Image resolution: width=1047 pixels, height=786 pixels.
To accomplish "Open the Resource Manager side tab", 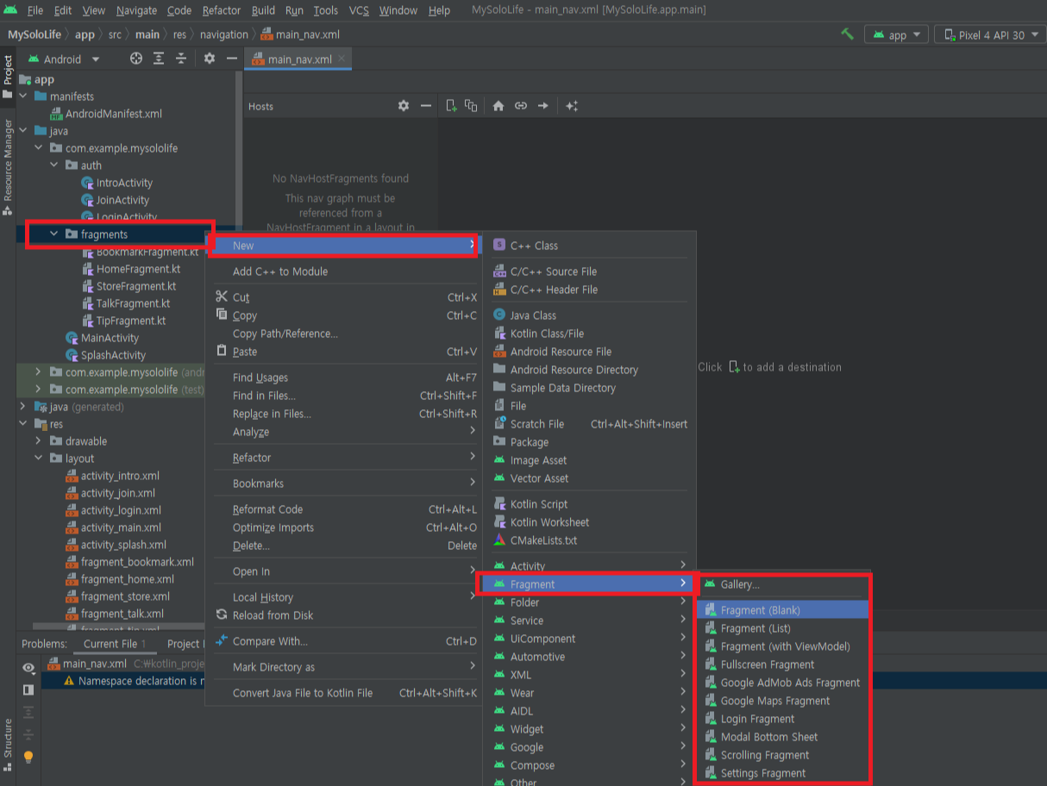I will (x=8, y=165).
